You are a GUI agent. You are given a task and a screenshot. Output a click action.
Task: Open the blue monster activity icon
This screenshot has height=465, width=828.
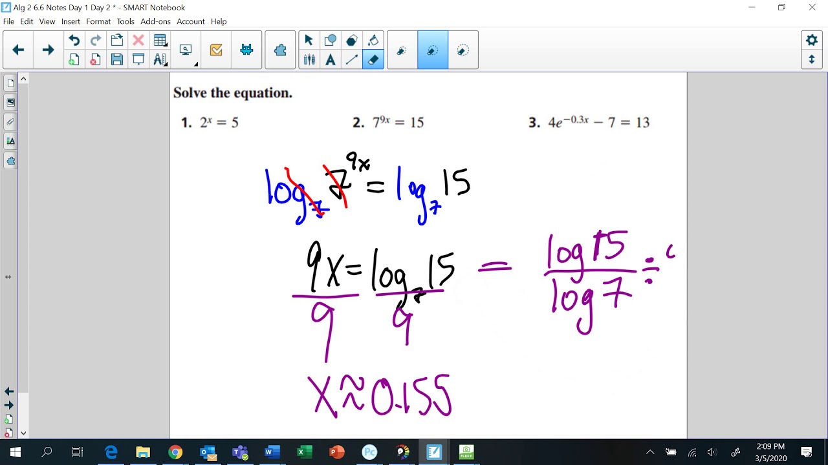(246, 50)
